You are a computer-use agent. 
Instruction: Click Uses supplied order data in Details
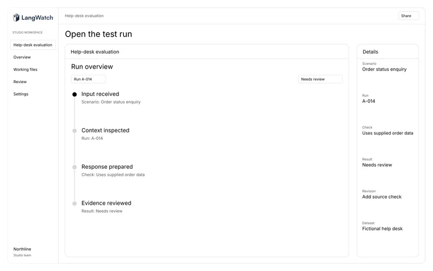point(388,133)
